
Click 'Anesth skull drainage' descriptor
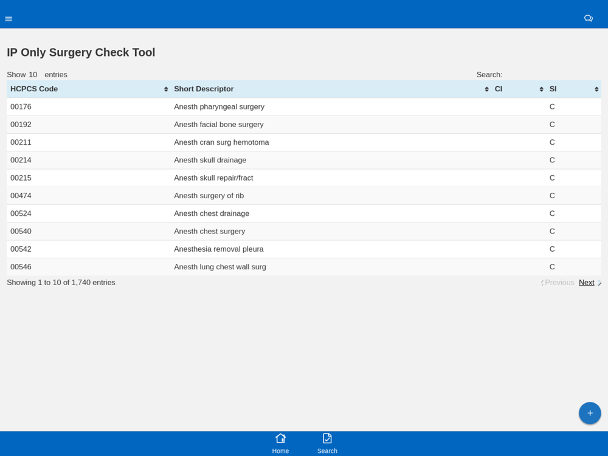[x=210, y=160]
